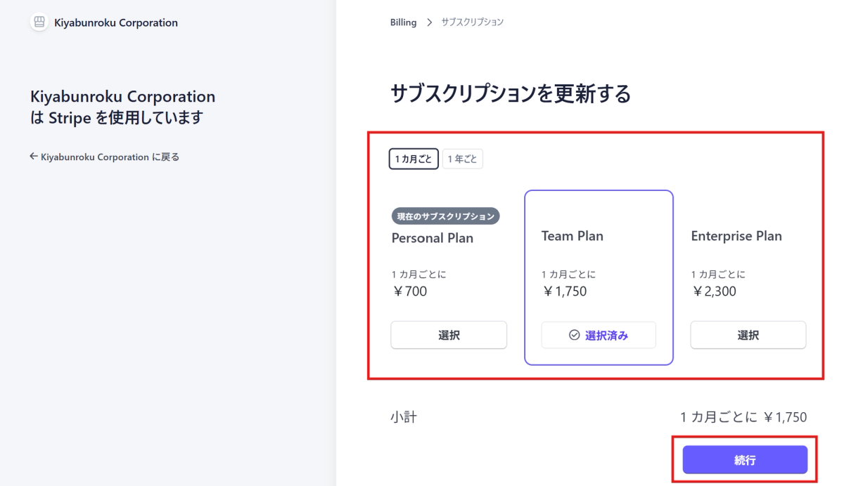Click the 現在のサブスクリプション badge
This screenshot has width=844, height=486.
coord(445,216)
